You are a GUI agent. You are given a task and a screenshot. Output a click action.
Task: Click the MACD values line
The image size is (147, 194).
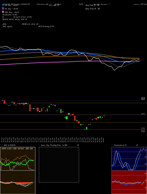tap(15, 19)
